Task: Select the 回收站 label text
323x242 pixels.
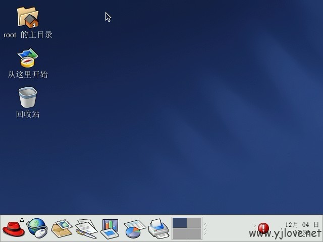Action: click(28, 114)
